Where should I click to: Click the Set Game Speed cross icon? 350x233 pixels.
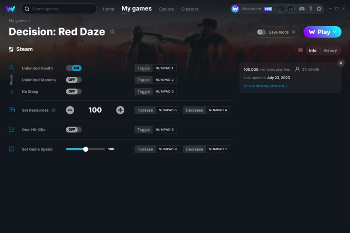12,149
